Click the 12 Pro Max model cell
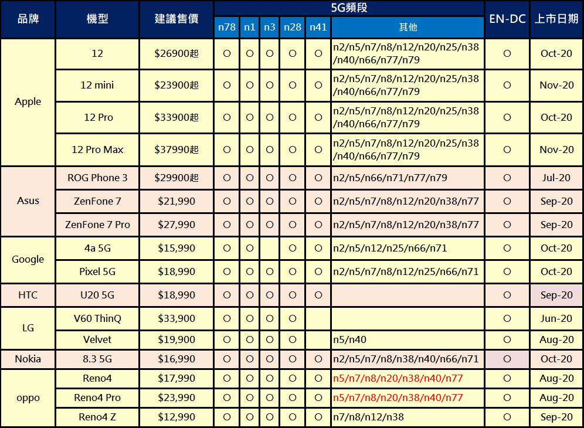Viewport: 584px width, 428px height. coord(97,150)
